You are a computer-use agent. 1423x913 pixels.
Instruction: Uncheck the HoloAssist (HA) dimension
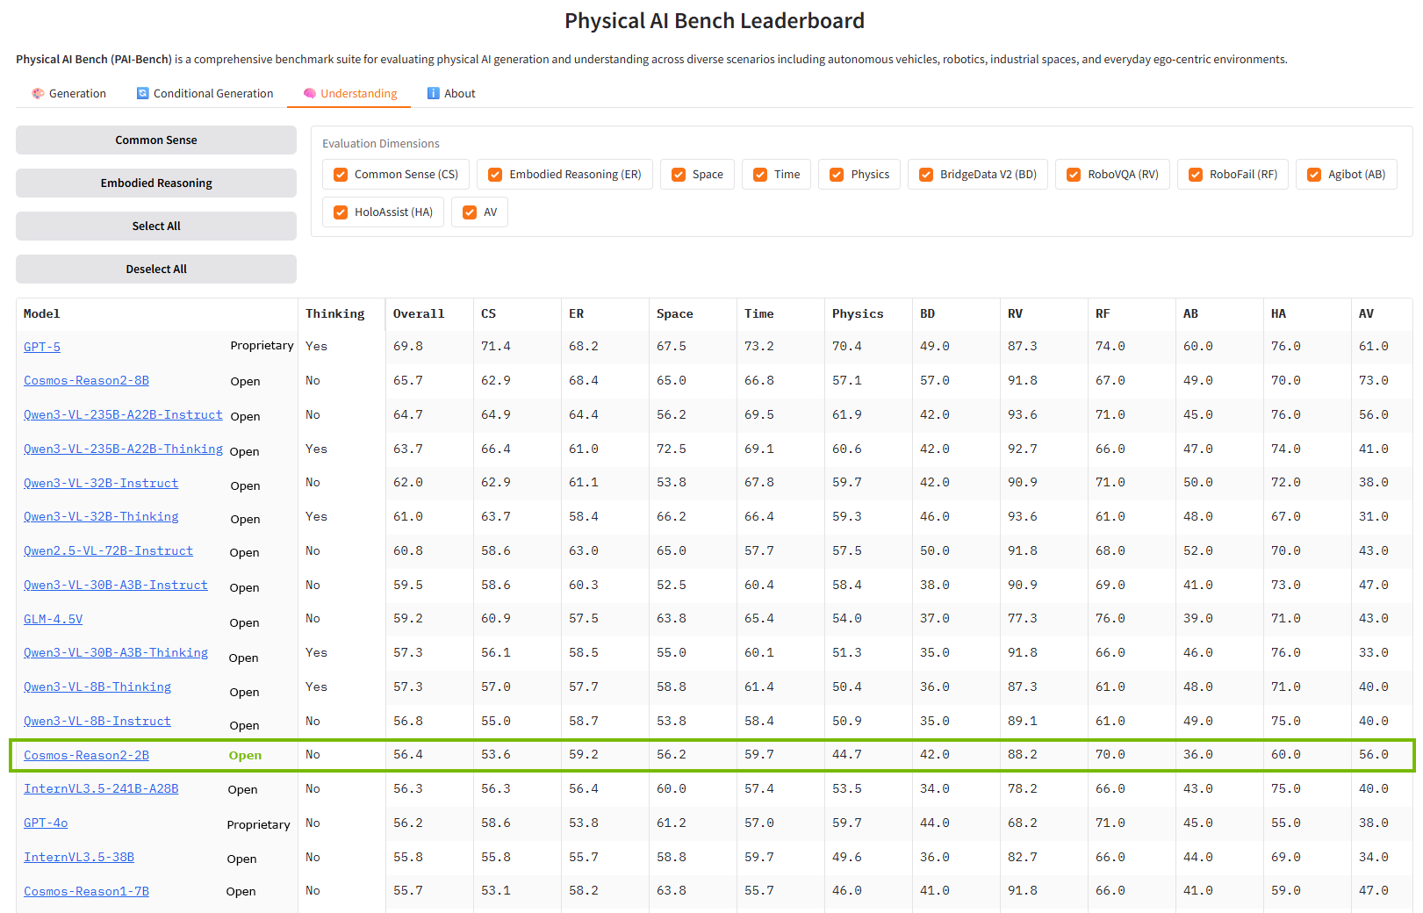[x=340, y=212]
